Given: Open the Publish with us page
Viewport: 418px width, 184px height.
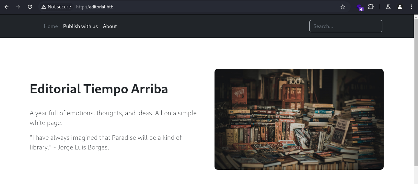Looking at the screenshot, I should pyautogui.click(x=80, y=26).
